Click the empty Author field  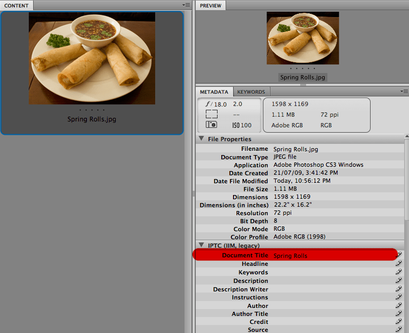coord(333,305)
